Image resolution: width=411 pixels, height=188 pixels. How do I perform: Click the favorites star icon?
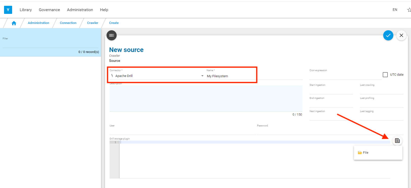coord(409,10)
